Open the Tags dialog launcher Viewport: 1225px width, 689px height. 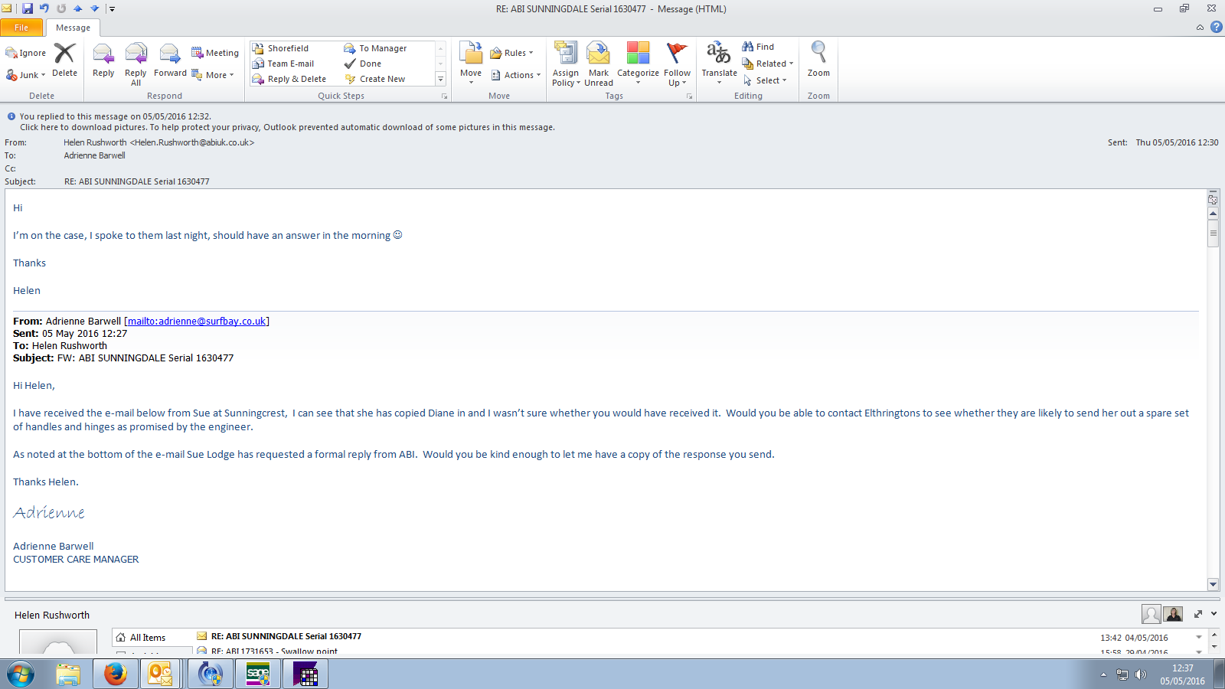(x=689, y=96)
